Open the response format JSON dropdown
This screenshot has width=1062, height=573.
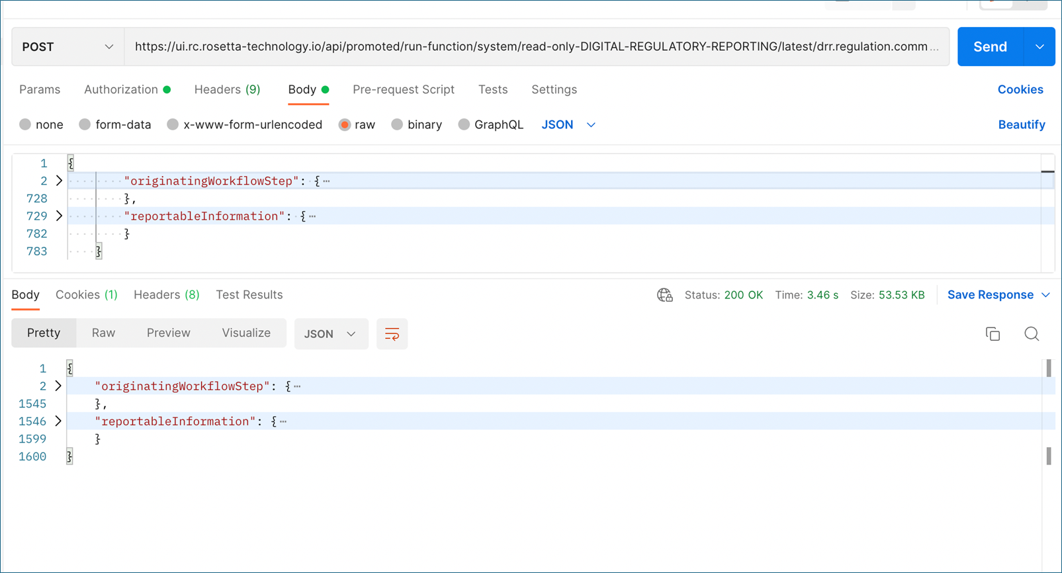tap(331, 334)
